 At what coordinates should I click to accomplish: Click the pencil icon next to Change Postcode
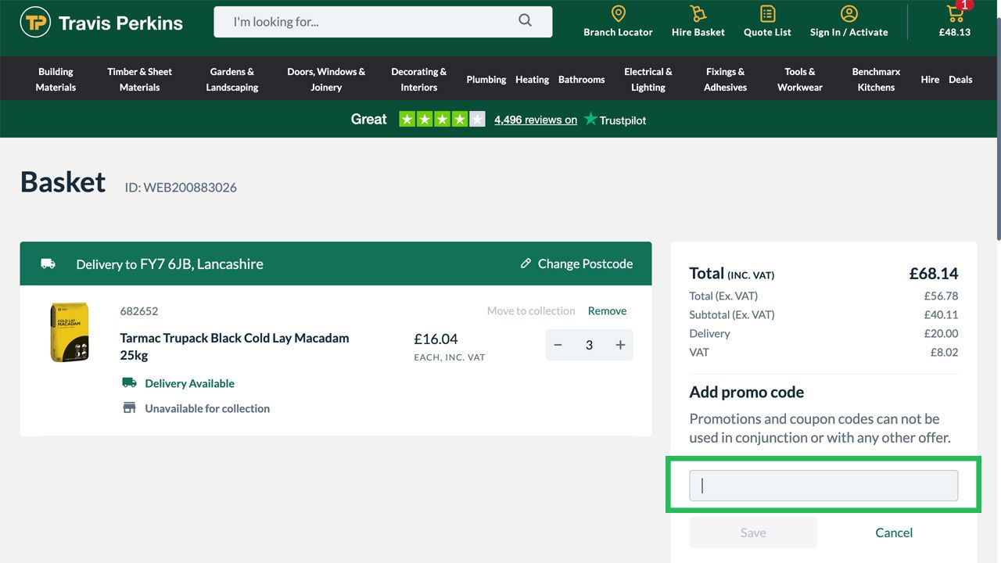click(526, 264)
